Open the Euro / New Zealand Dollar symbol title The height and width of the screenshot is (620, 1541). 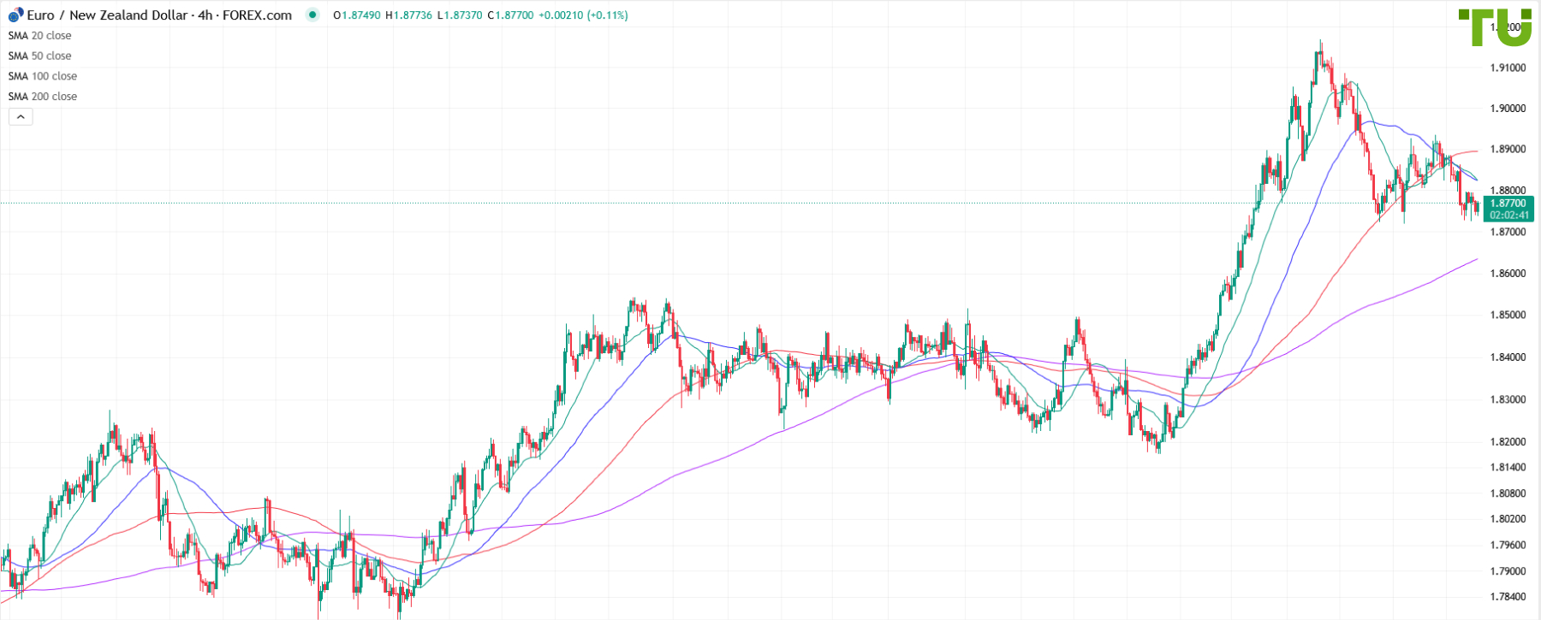(x=159, y=15)
